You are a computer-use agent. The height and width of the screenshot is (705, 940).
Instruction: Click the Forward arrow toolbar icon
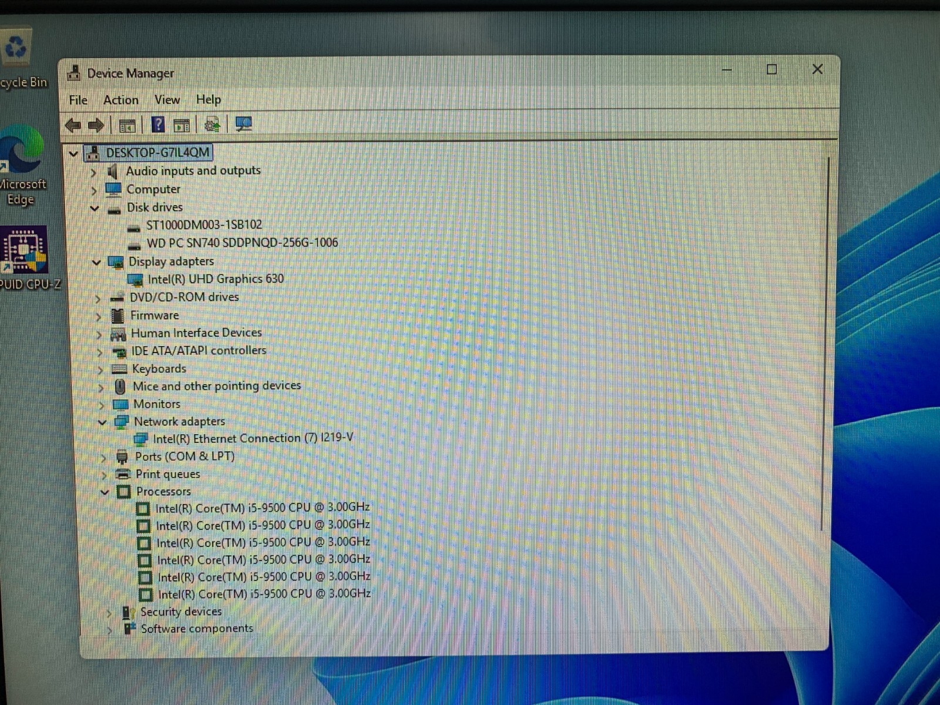click(x=96, y=125)
